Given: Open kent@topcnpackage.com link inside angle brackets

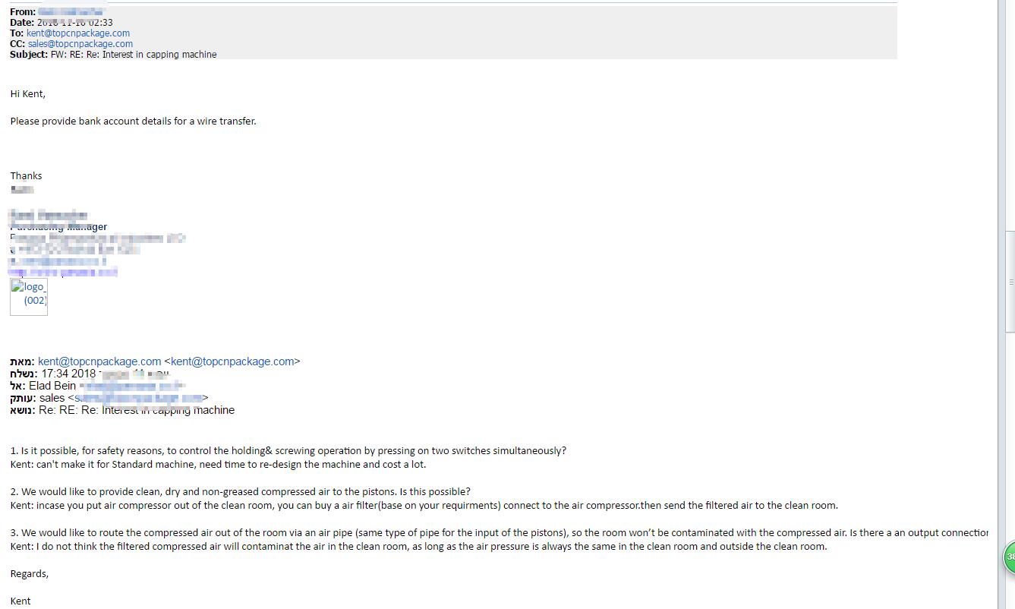Looking at the screenshot, I should click(x=232, y=361).
